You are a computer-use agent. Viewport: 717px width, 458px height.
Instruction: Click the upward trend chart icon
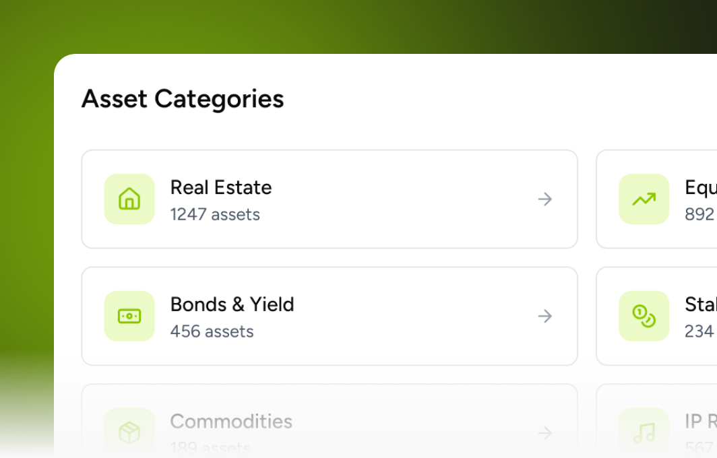pyautogui.click(x=644, y=199)
